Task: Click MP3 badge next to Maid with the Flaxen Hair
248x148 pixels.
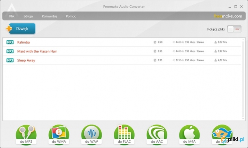Action: coord(10,51)
